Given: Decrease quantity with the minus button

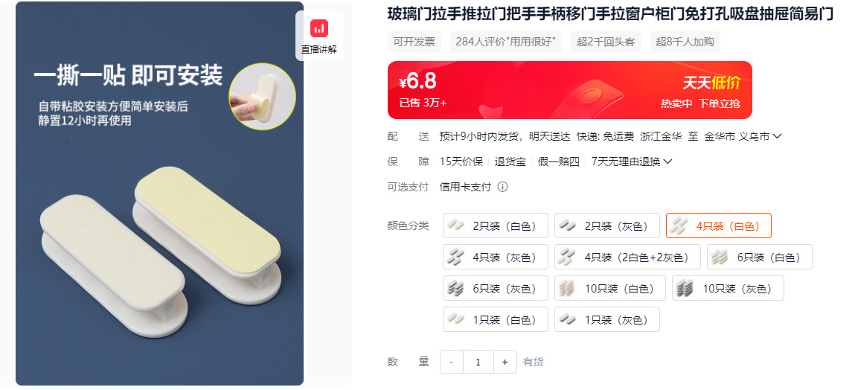Looking at the screenshot, I should (452, 362).
